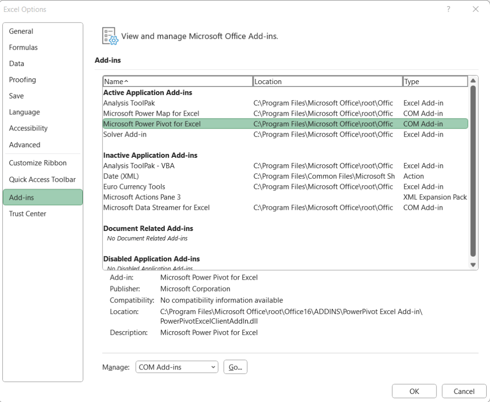Click the scrollbar down arrow
Viewport: 490px width, 402px height.
pyautogui.click(x=473, y=265)
